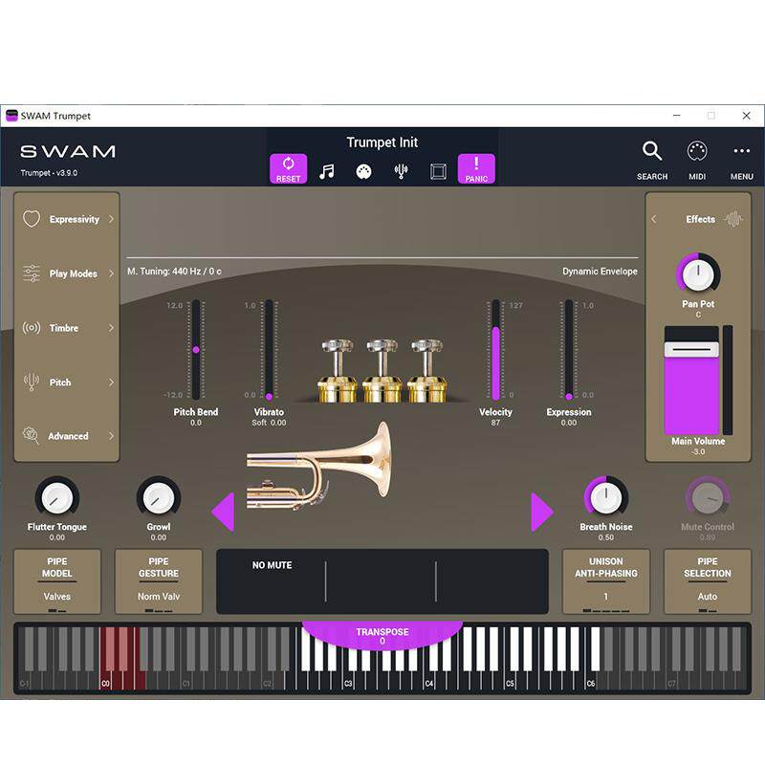The height and width of the screenshot is (765, 765).
Task: Click the Breath Noise knob
Action: [606, 497]
